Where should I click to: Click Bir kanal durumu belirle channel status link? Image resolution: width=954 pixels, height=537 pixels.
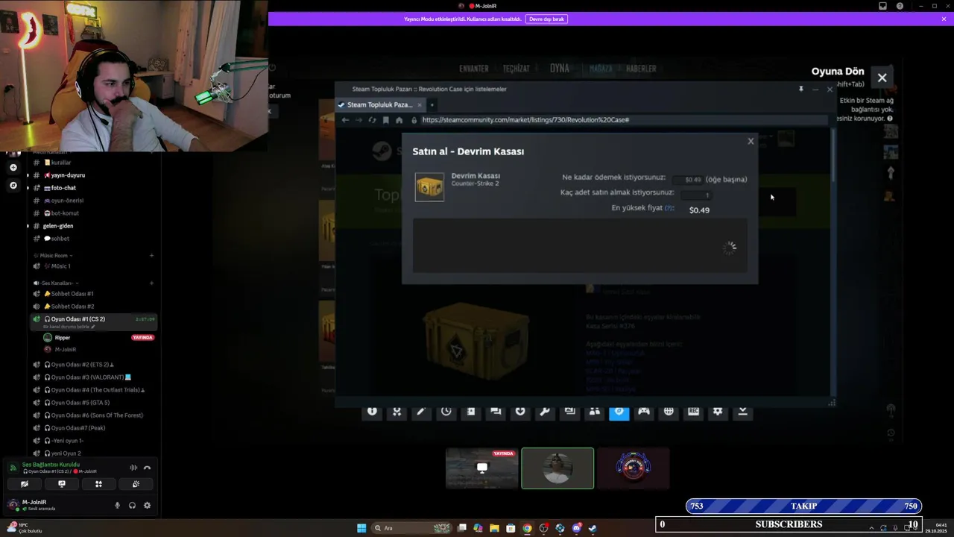(69, 327)
